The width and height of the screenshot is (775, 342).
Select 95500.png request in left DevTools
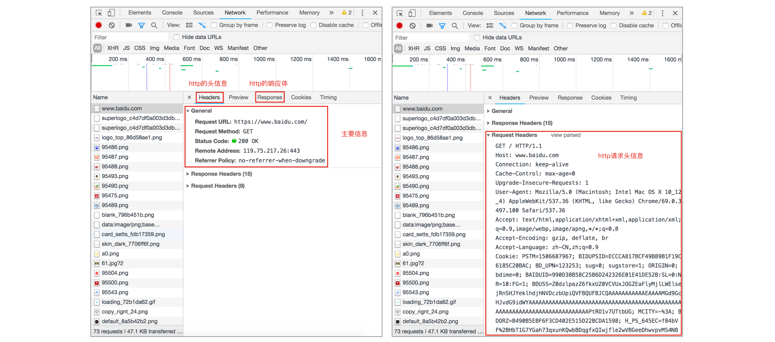(x=137, y=283)
